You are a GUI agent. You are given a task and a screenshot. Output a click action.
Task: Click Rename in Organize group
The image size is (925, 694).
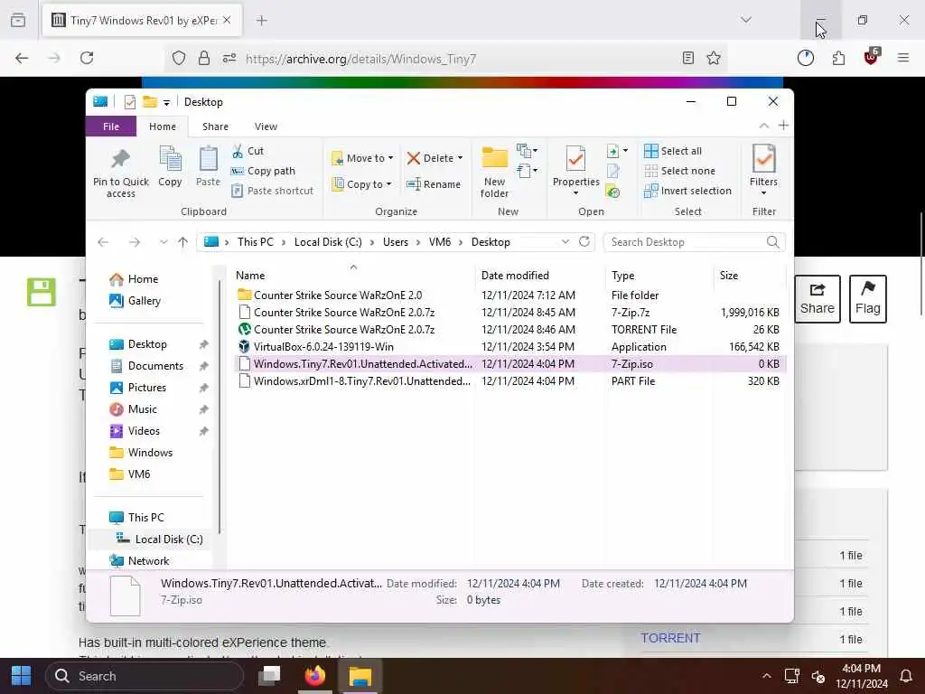coord(434,184)
